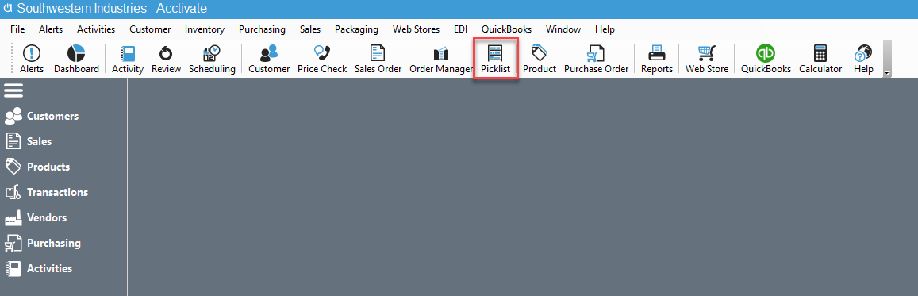
Task: Open the EDI menu
Action: [461, 29]
